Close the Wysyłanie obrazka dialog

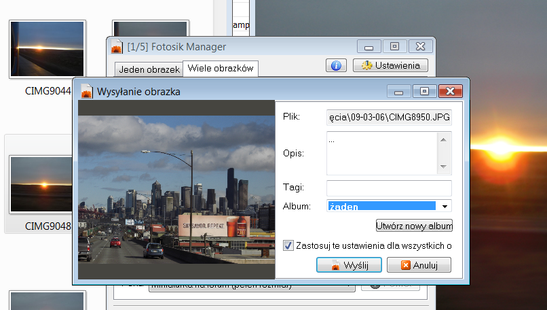point(451,91)
